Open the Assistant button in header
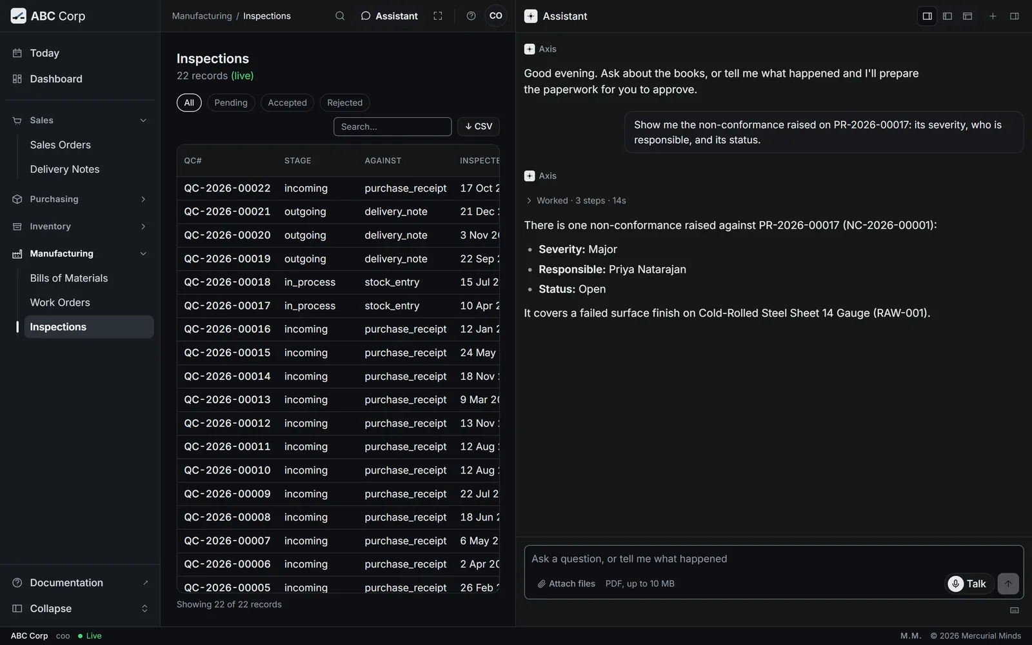The height and width of the screenshot is (645, 1032). tap(390, 16)
